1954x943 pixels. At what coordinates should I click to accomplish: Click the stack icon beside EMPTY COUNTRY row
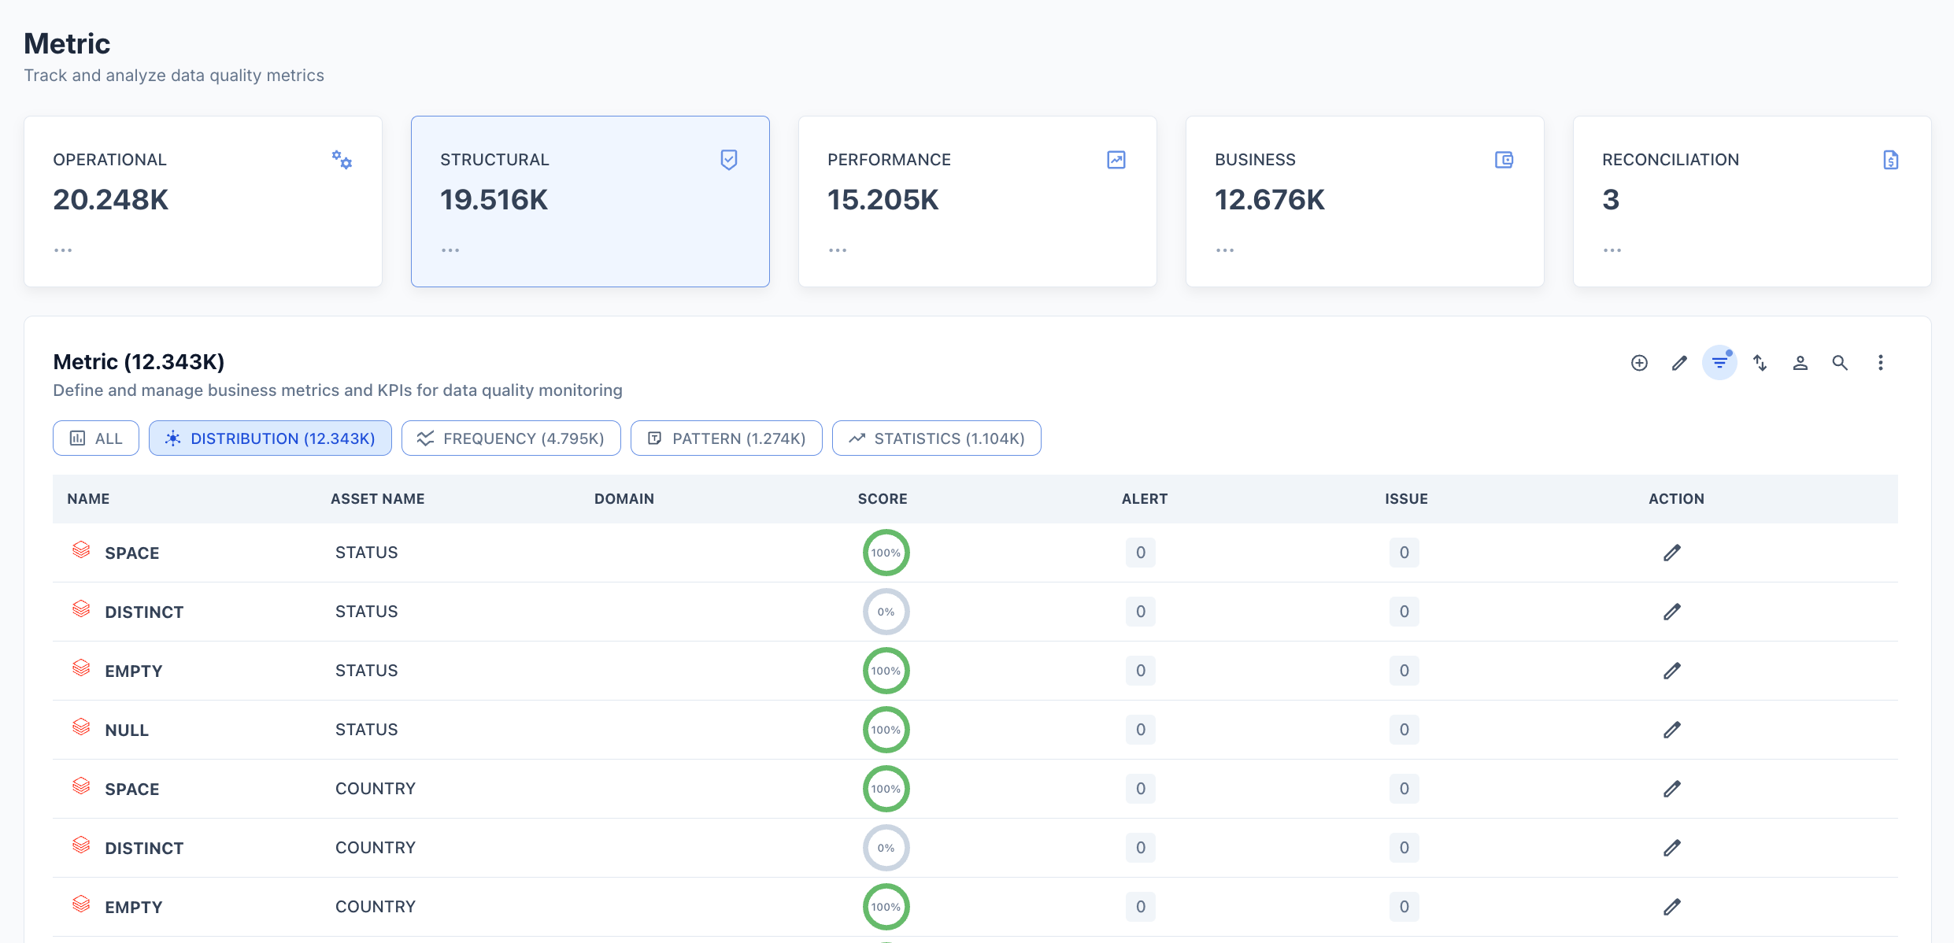point(81,904)
